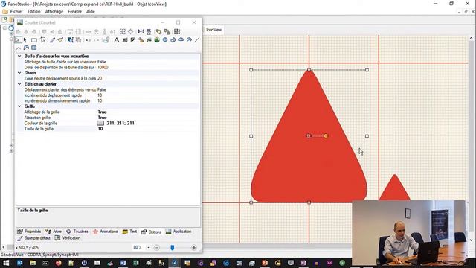This screenshot has width=476, height=268.
Task: Select the IconView document tab
Action: click(213, 30)
